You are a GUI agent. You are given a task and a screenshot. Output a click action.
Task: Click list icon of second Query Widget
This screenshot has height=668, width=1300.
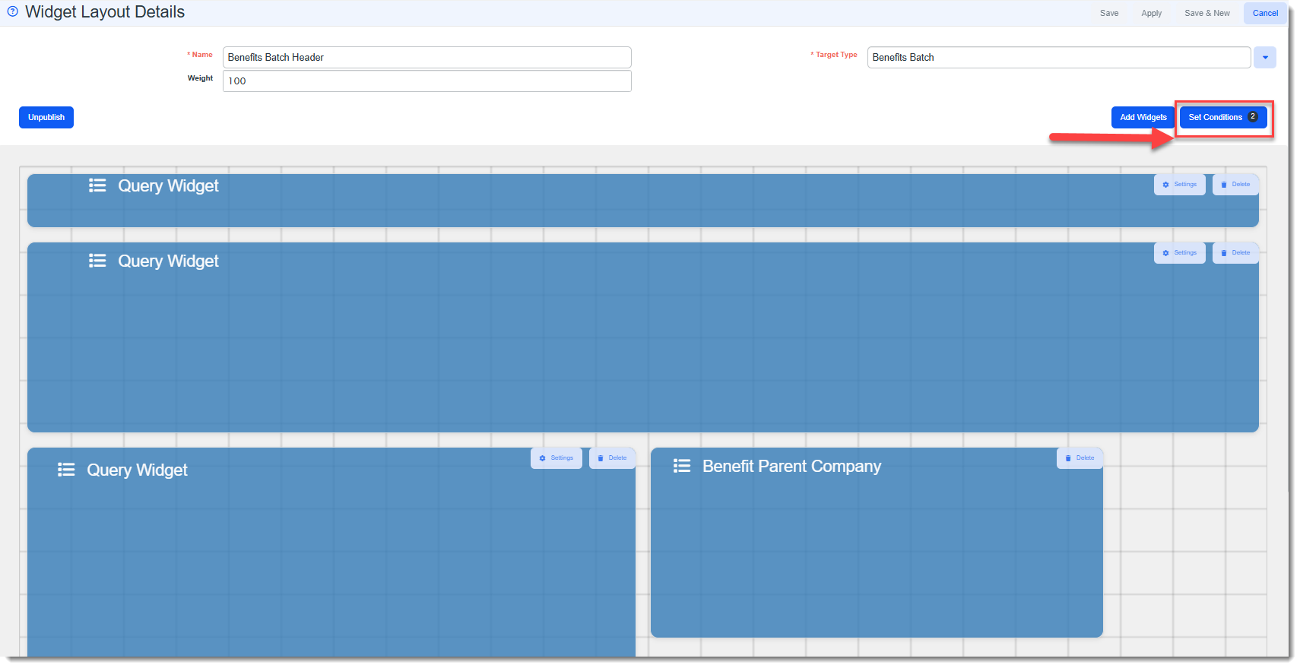tap(97, 261)
